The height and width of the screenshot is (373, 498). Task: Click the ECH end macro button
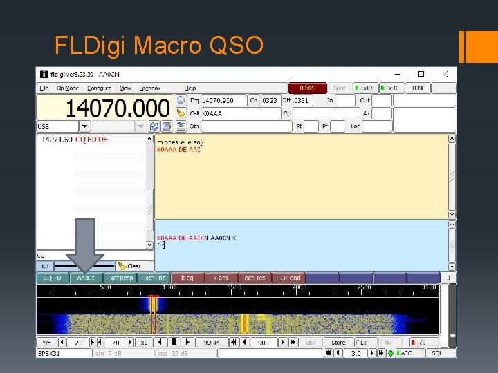(x=288, y=278)
